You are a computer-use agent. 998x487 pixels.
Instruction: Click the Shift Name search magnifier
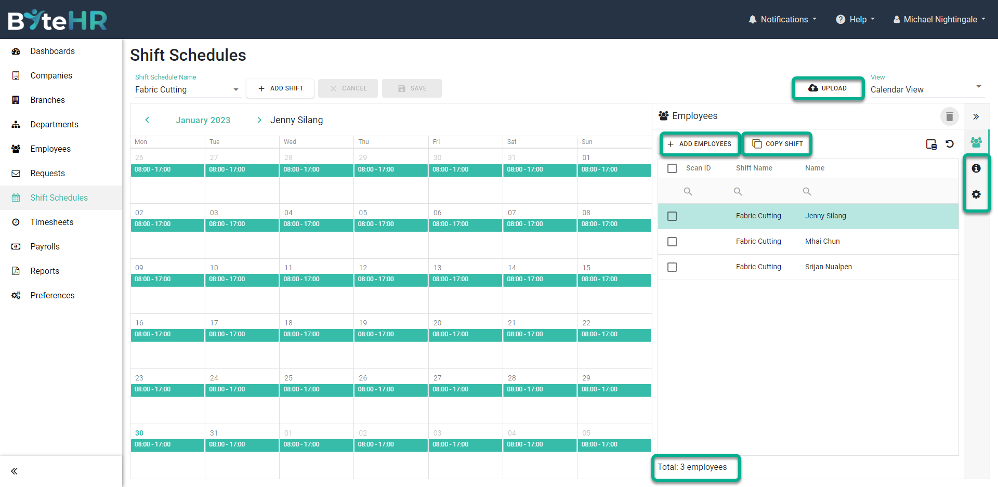coord(738,192)
